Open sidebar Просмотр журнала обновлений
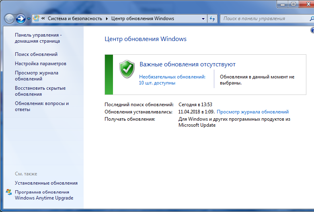 coord(37,76)
